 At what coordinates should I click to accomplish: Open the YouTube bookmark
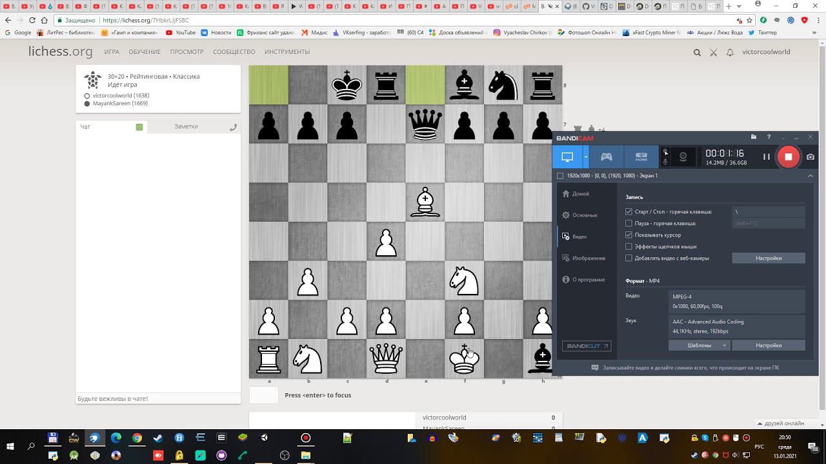pos(181,32)
